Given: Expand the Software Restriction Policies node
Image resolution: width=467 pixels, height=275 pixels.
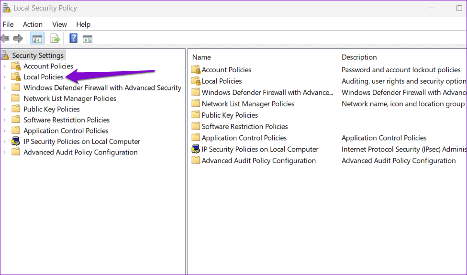Looking at the screenshot, I should pos(4,120).
